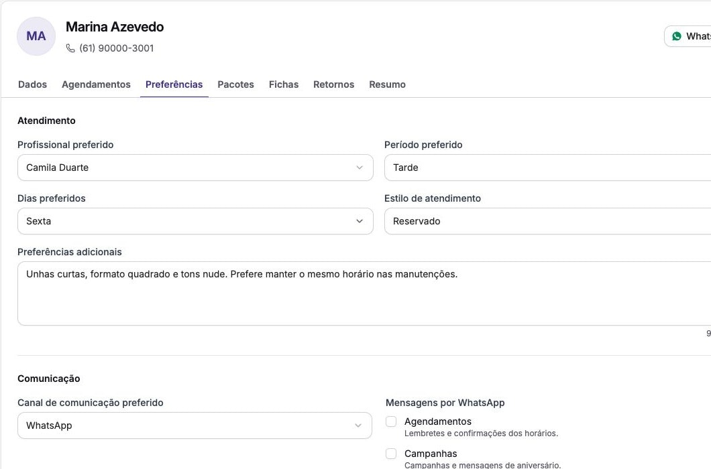Open the Canal de comunicação preferido dropdown
Viewport: 711px width, 469px height.
click(x=195, y=425)
